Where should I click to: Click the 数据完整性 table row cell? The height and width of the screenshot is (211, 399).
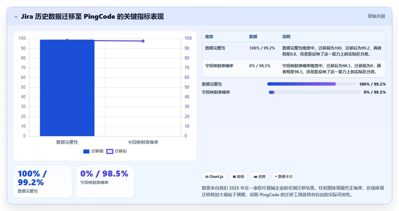tap(215, 48)
